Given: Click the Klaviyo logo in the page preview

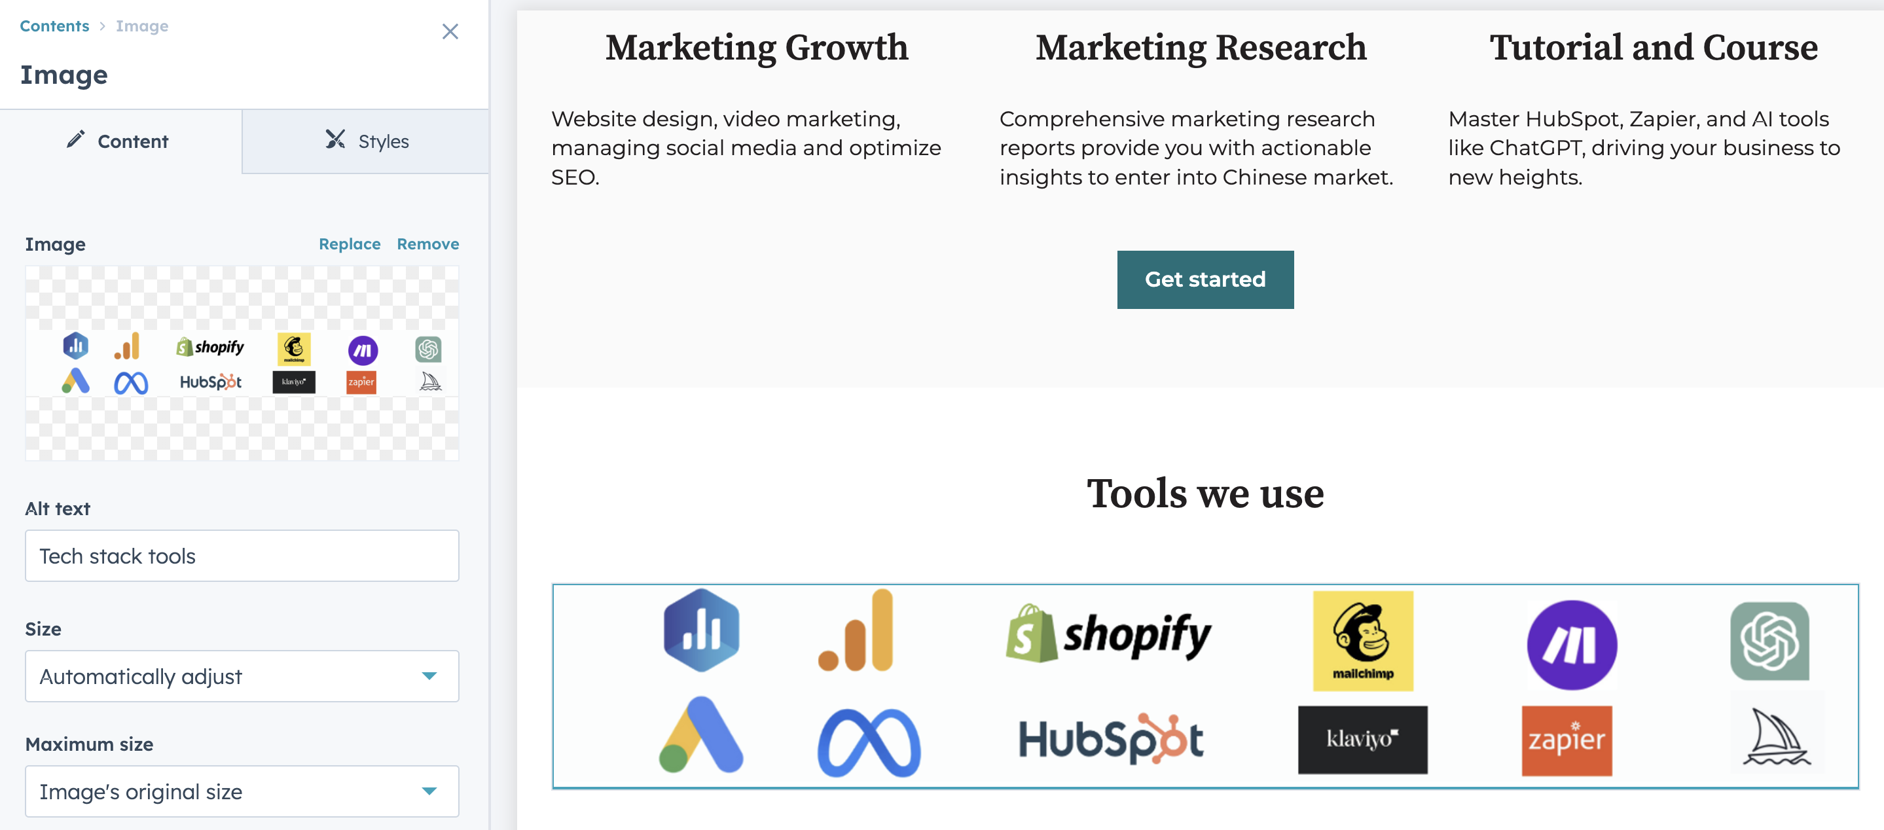Looking at the screenshot, I should pyautogui.click(x=1362, y=739).
